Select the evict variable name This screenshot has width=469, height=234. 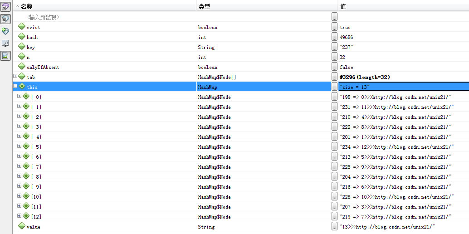coord(33,28)
